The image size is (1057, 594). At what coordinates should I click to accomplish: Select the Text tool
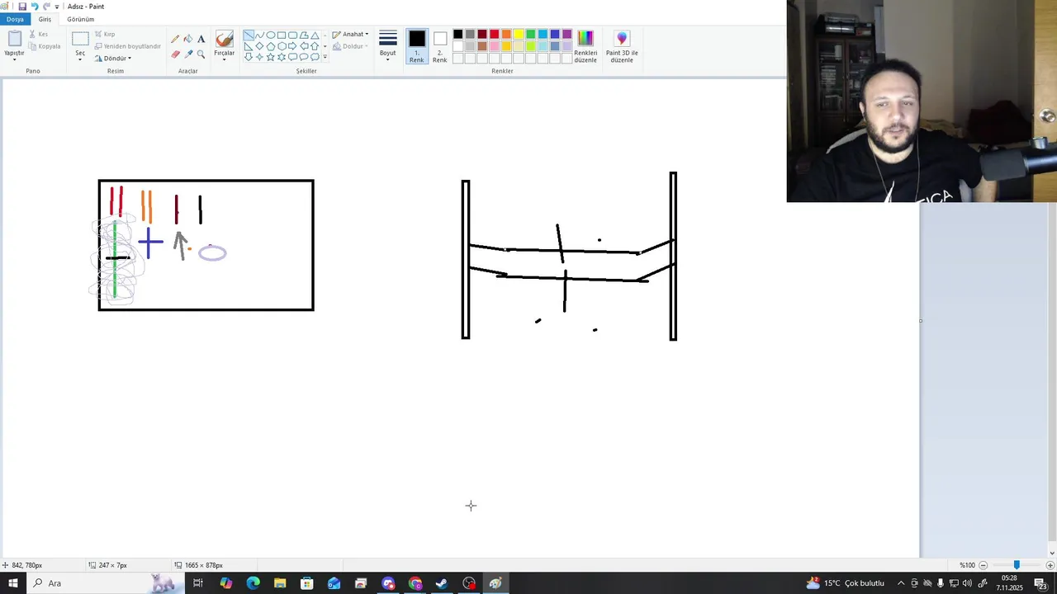[x=201, y=39]
